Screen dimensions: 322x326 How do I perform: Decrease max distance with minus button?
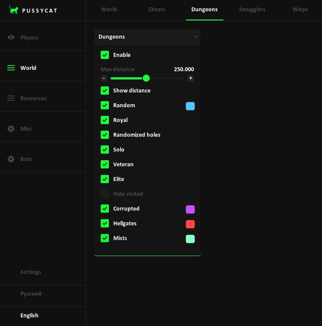(x=104, y=79)
